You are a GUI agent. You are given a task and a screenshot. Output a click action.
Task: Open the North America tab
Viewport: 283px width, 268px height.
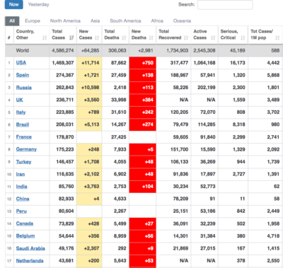click(65, 21)
